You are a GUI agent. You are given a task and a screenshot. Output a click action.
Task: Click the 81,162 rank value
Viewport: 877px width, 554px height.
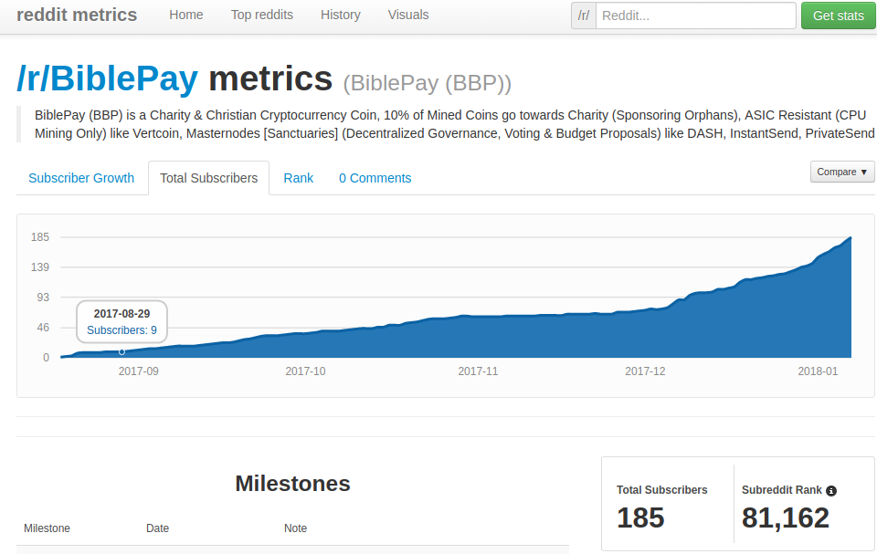tap(786, 517)
